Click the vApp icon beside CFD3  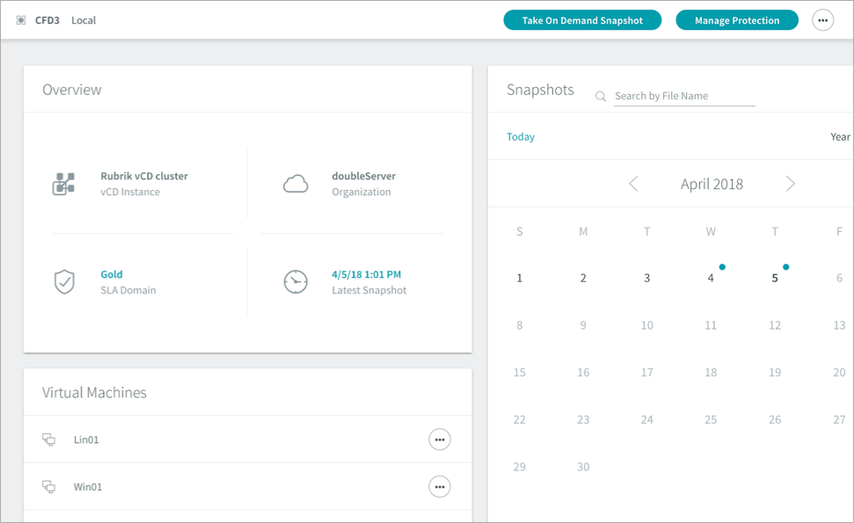click(21, 20)
